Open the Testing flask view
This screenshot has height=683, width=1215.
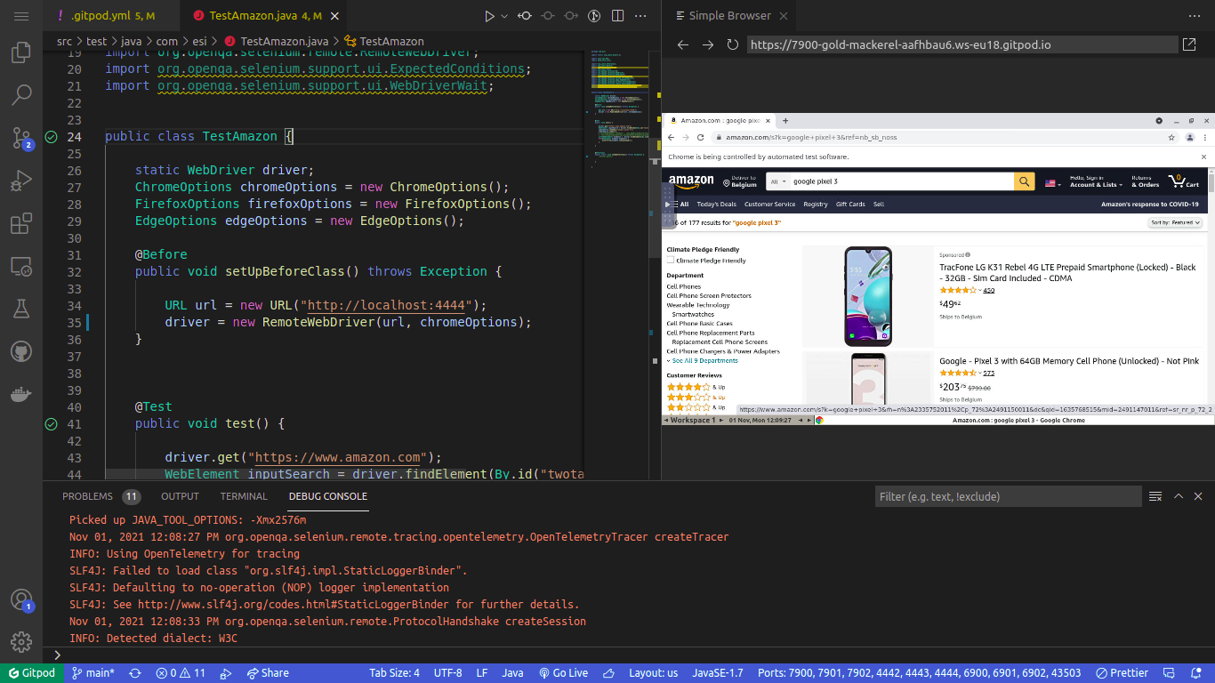point(21,309)
